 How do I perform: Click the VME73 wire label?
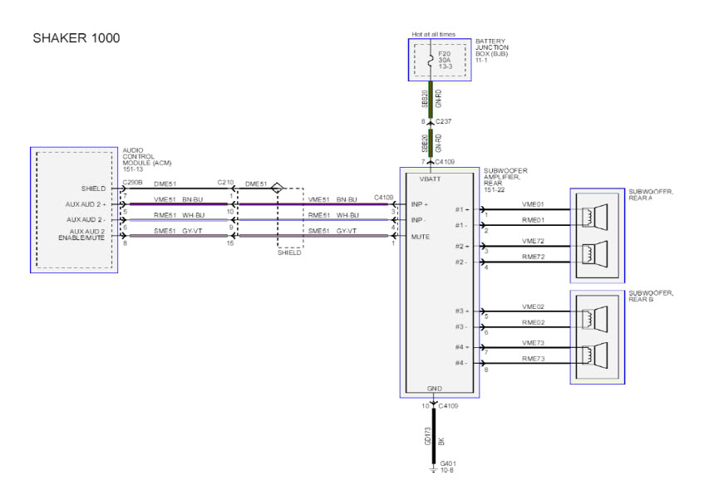point(533,343)
